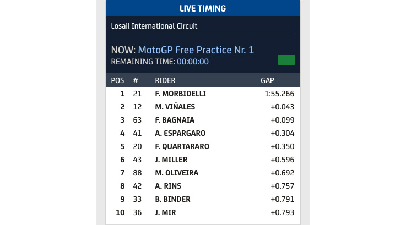Click the fastest lap time 1:55.266
Image resolution: width=406 pixels, height=225 pixels.
click(x=279, y=94)
